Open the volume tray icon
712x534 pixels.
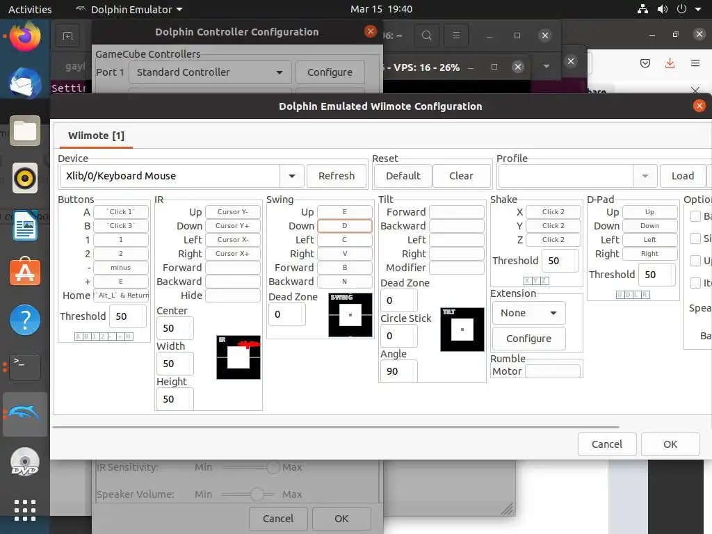663,9
